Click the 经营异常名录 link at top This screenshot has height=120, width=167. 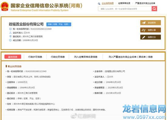124,3
